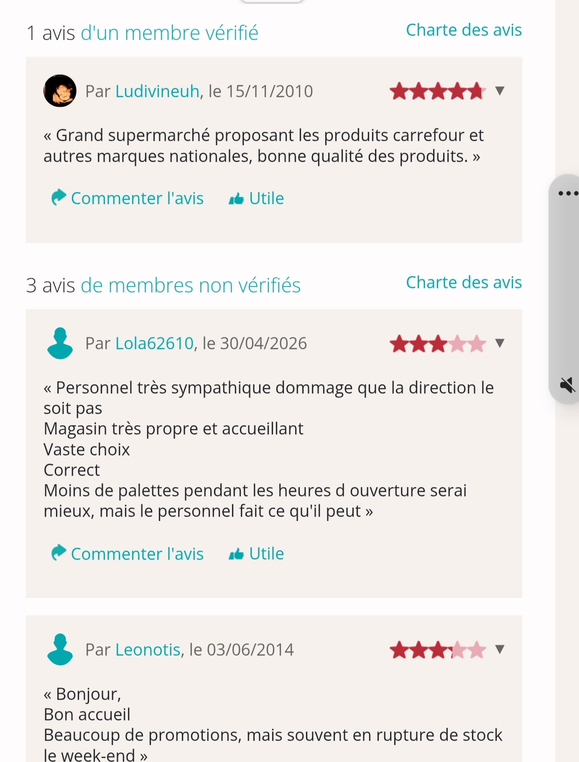
Task: Click the Leonotis default avatar icon
Action: pos(60,649)
